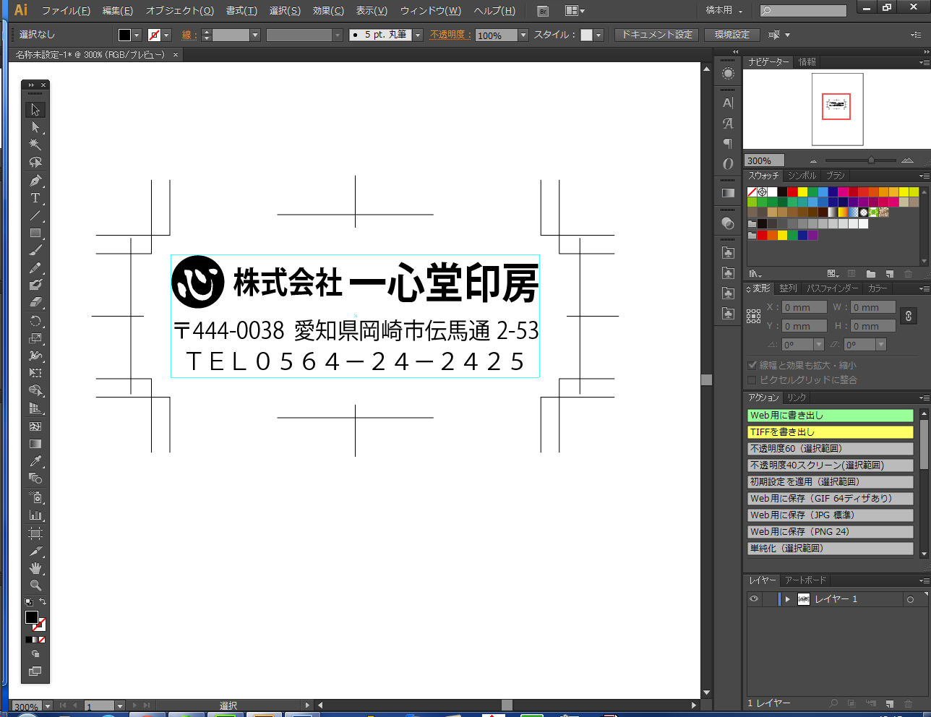
Task: Open the fill color dropdown in control bar
Action: tap(137, 35)
